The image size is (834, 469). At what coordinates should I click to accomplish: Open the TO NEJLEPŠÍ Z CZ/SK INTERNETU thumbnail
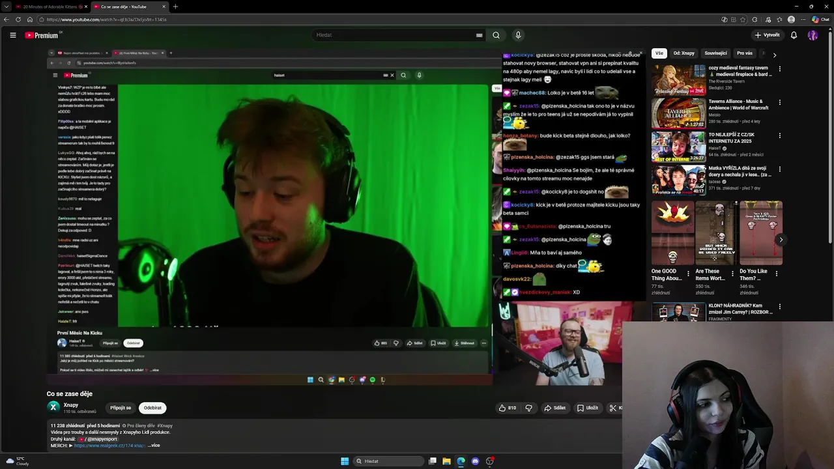[678, 146]
